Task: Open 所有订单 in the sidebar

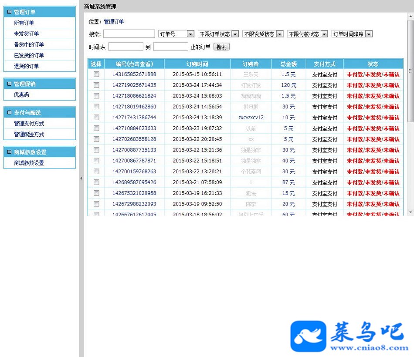Action: click(x=24, y=23)
